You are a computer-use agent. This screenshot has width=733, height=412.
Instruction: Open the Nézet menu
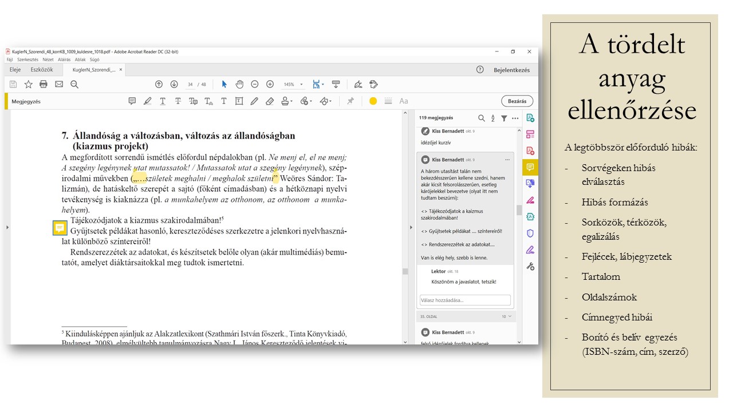click(x=48, y=60)
